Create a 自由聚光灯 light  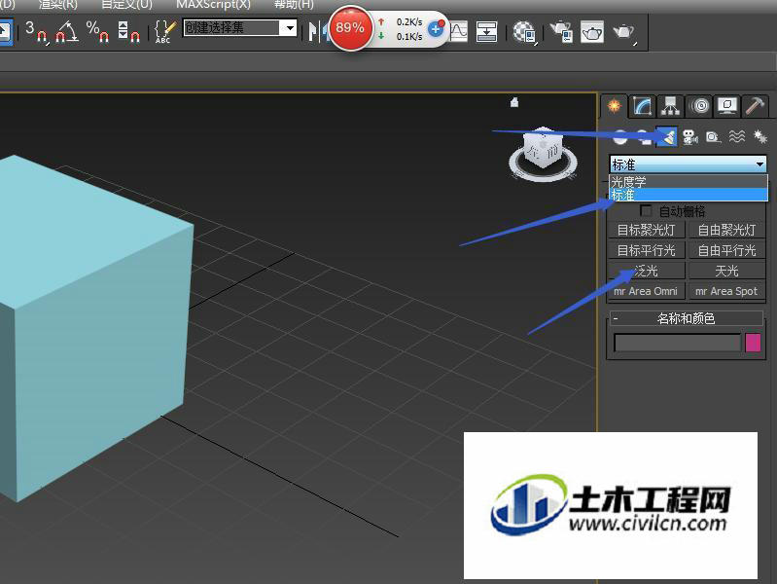point(727,231)
